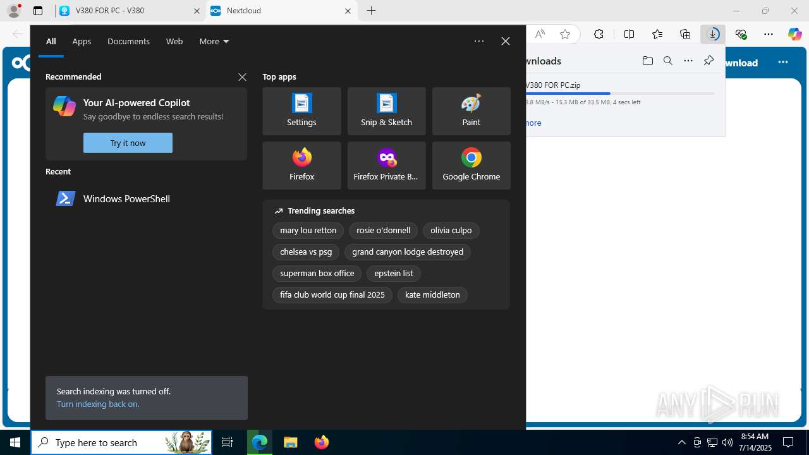Open Settings from Top apps
The height and width of the screenshot is (455, 809).
pos(301,111)
